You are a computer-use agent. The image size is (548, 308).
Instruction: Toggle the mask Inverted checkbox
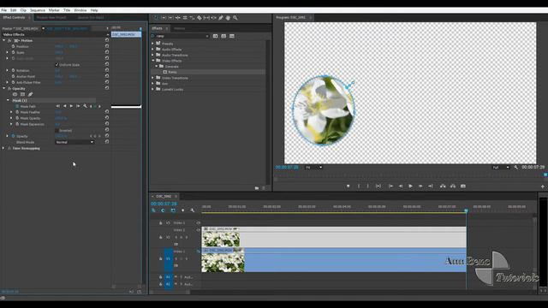tap(57, 130)
